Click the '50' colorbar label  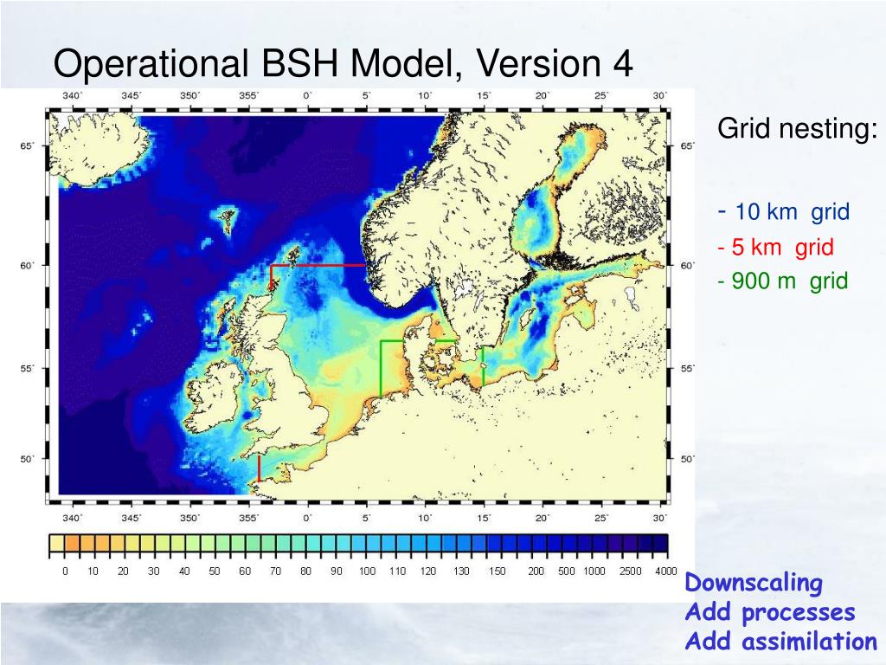[215, 571]
